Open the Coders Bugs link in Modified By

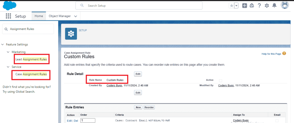coord(226,85)
